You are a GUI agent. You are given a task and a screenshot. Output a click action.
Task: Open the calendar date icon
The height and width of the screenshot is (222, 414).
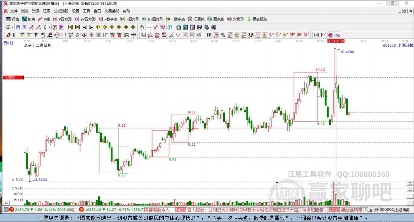tap(178, 27)
